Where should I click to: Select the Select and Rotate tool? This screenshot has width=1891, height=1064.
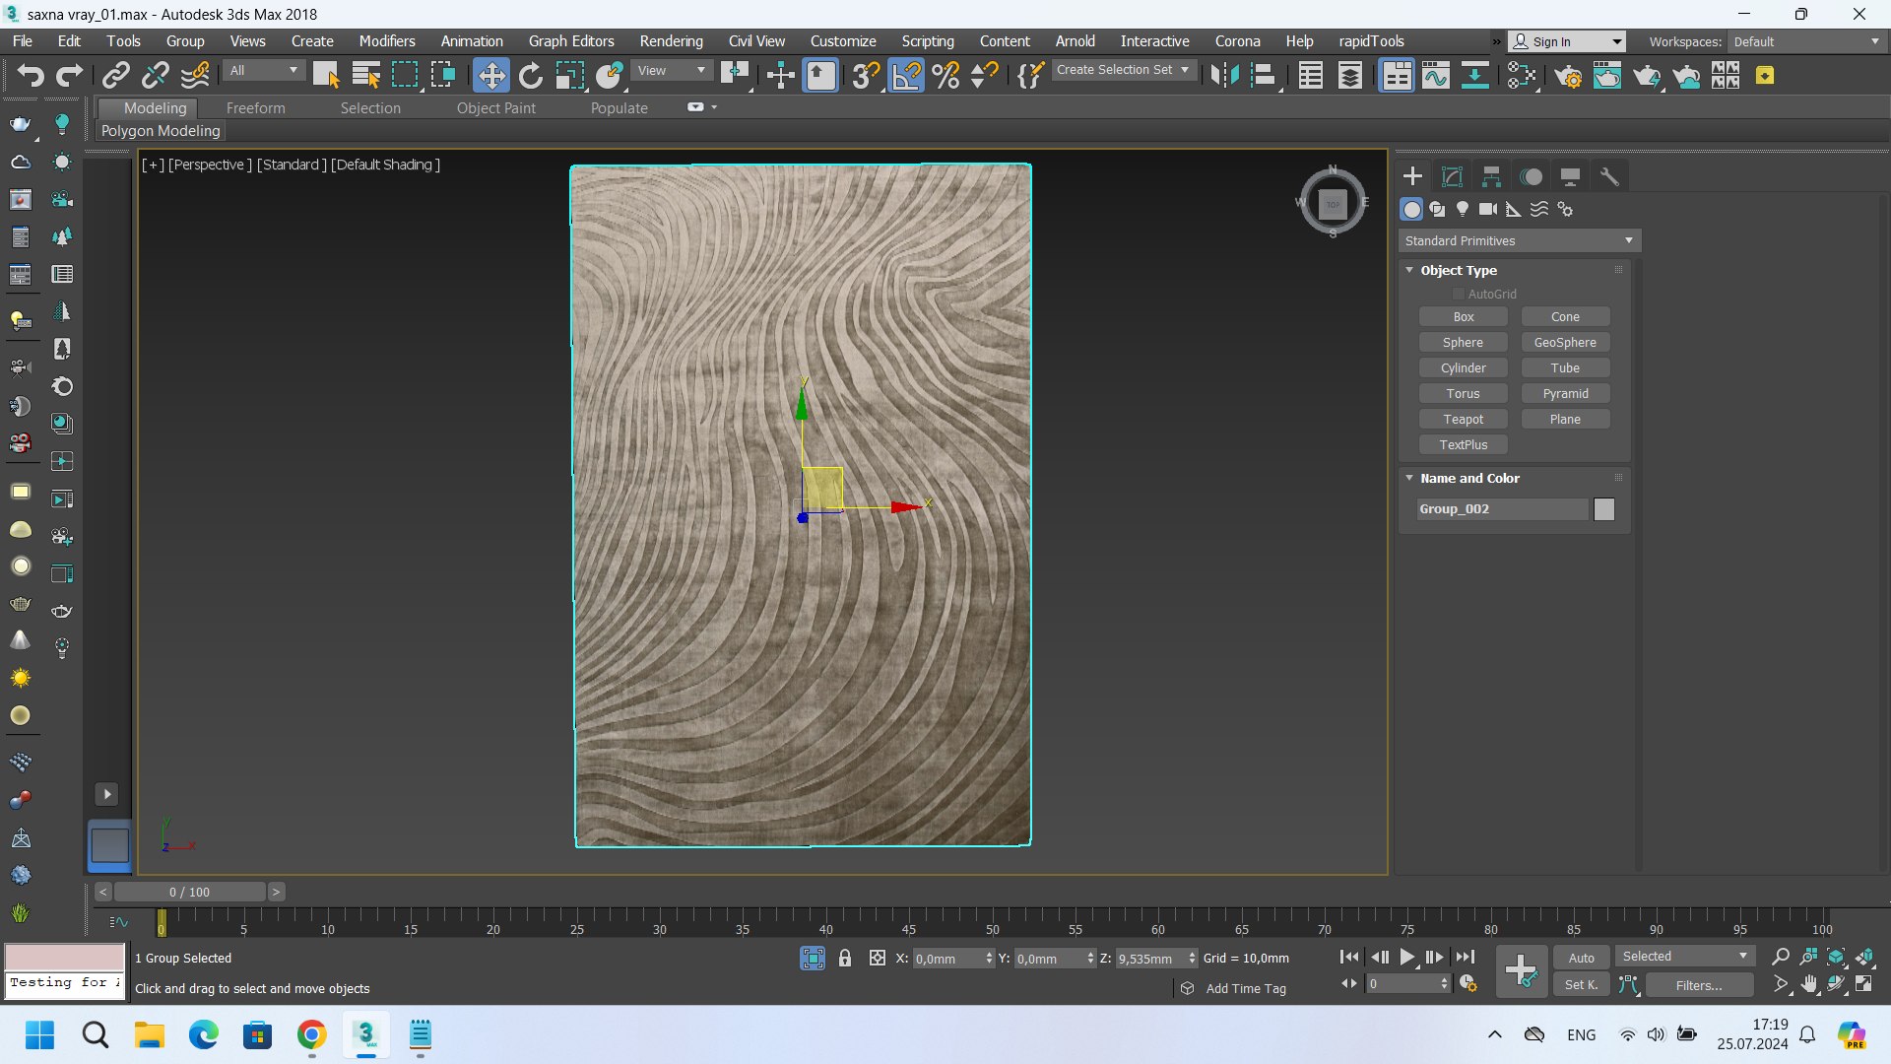click(x=530, y=76)
